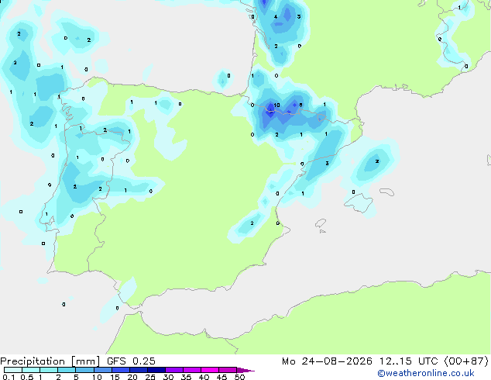Click the Mallorca island outline
The height and width of the screenshot is (380, 491).
tap(359, 202)
